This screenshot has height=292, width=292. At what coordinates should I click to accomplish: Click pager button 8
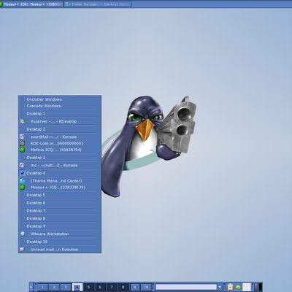click(123, 287)
